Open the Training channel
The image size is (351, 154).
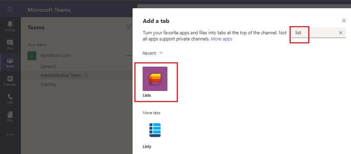(48, 85)
